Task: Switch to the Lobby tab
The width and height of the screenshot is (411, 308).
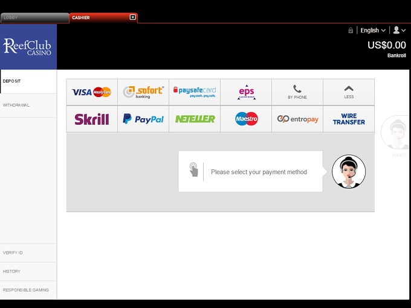Action: [x=34, y=18]
